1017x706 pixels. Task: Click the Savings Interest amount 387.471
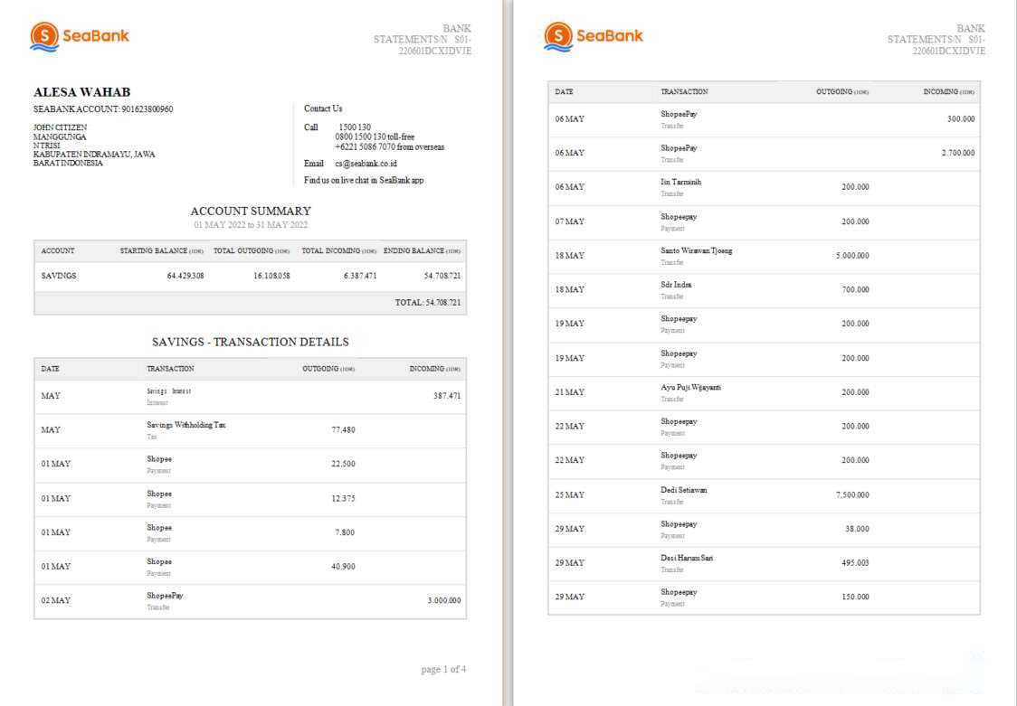(446, 396)
